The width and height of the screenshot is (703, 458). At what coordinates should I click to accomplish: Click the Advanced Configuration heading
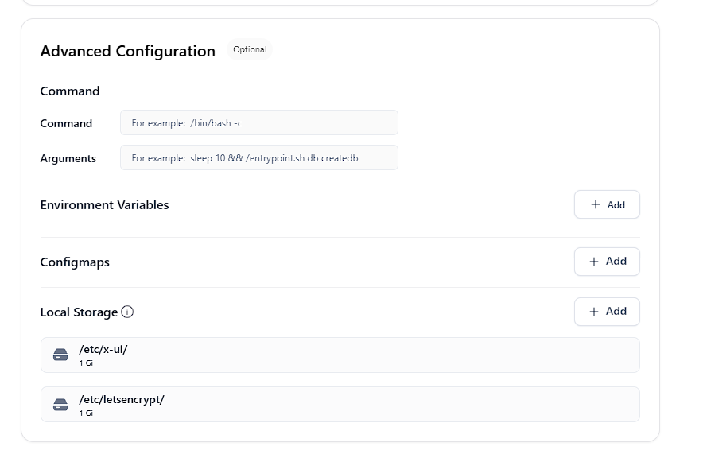(127, 51)
